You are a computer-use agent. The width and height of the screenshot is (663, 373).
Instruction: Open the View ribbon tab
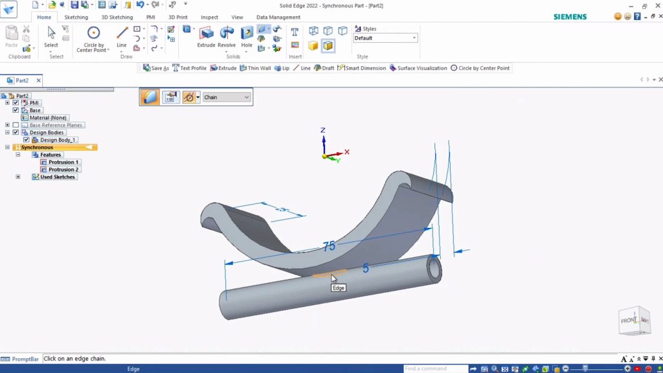(237, 17)
